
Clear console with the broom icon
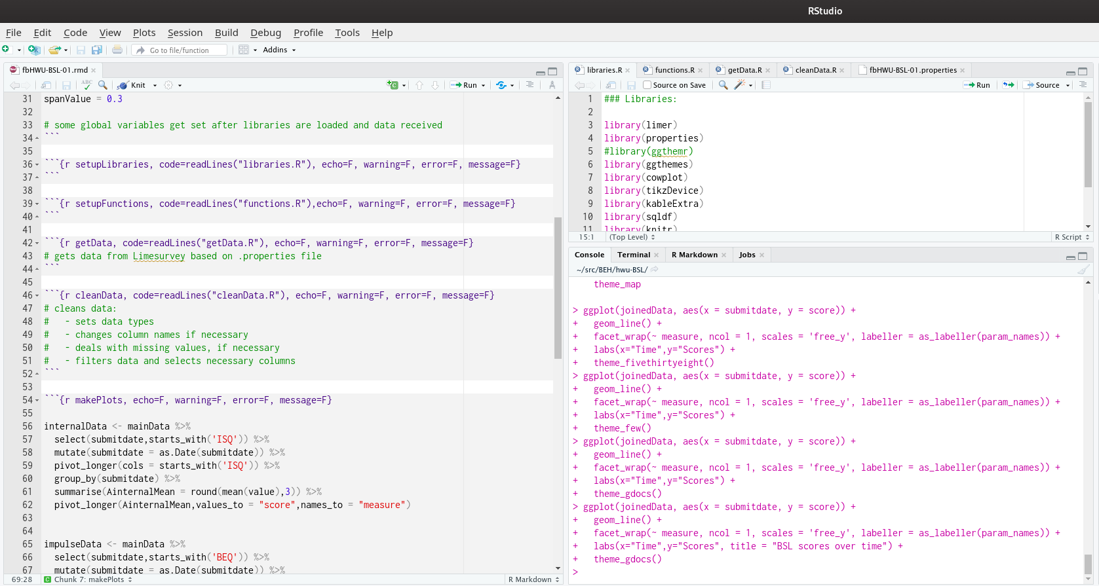point(1083,270)
